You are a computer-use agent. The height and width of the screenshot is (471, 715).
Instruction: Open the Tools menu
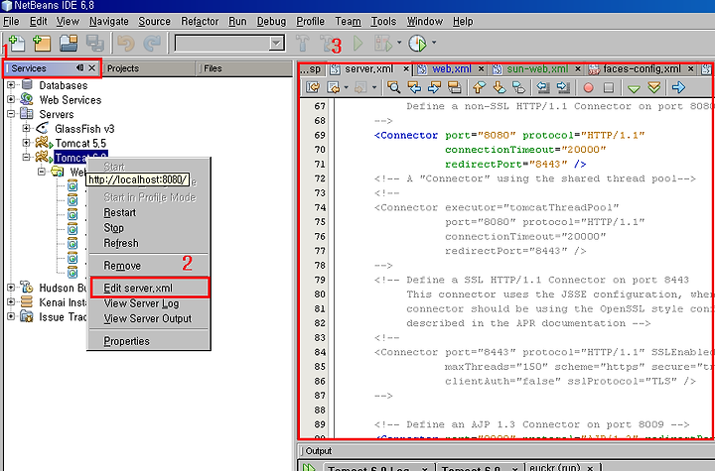pos(383,22)
